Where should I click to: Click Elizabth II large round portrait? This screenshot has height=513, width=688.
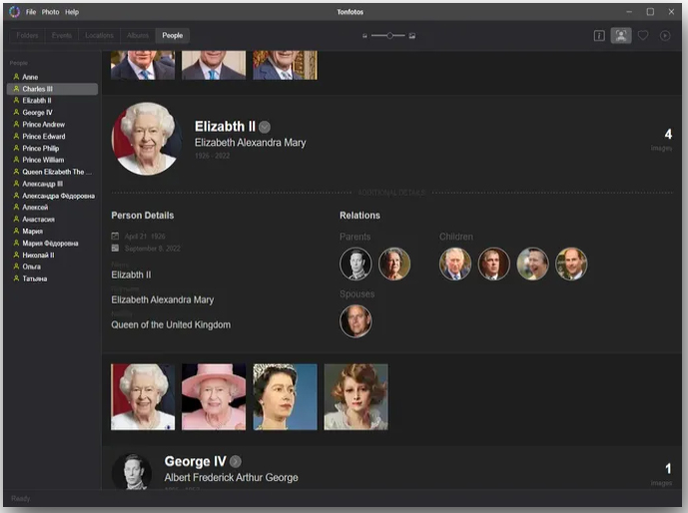[x=147, y=139]
